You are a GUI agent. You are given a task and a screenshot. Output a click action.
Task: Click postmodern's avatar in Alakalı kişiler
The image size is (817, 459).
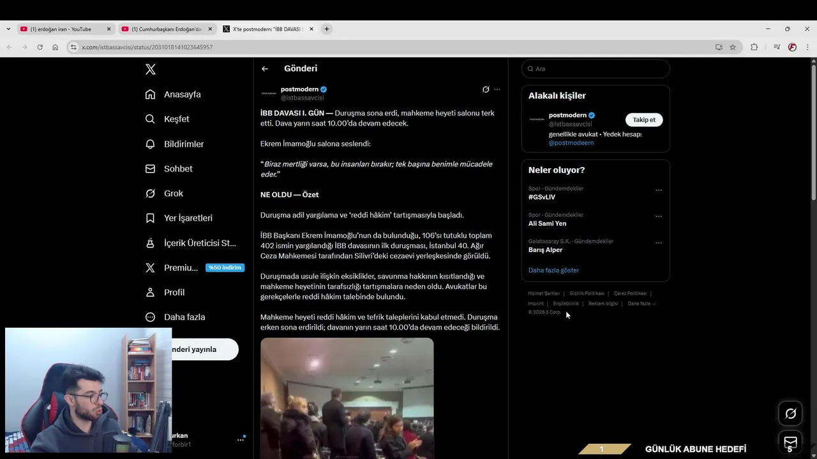[537, 119]
